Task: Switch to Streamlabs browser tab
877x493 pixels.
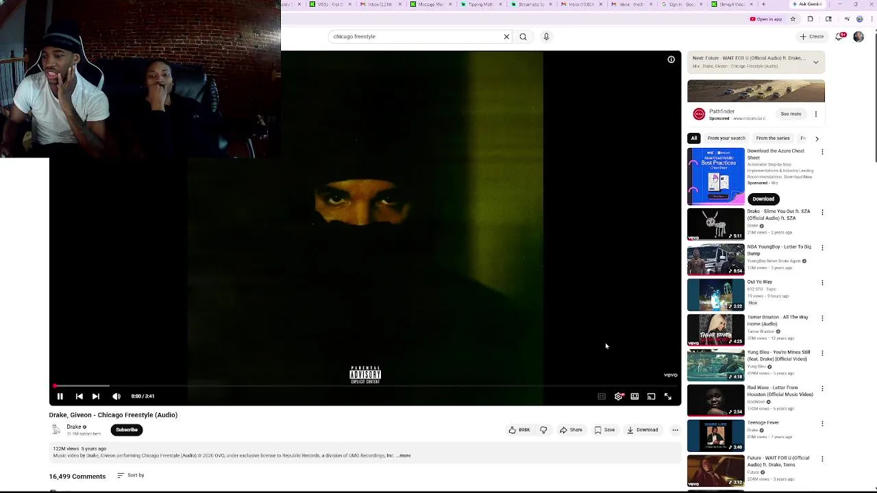Action: point(531,4)
